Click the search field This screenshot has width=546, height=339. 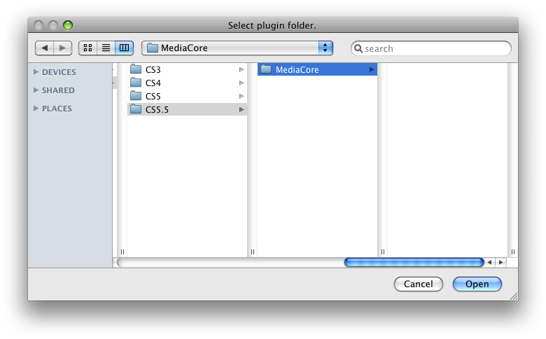pos(435,48)
